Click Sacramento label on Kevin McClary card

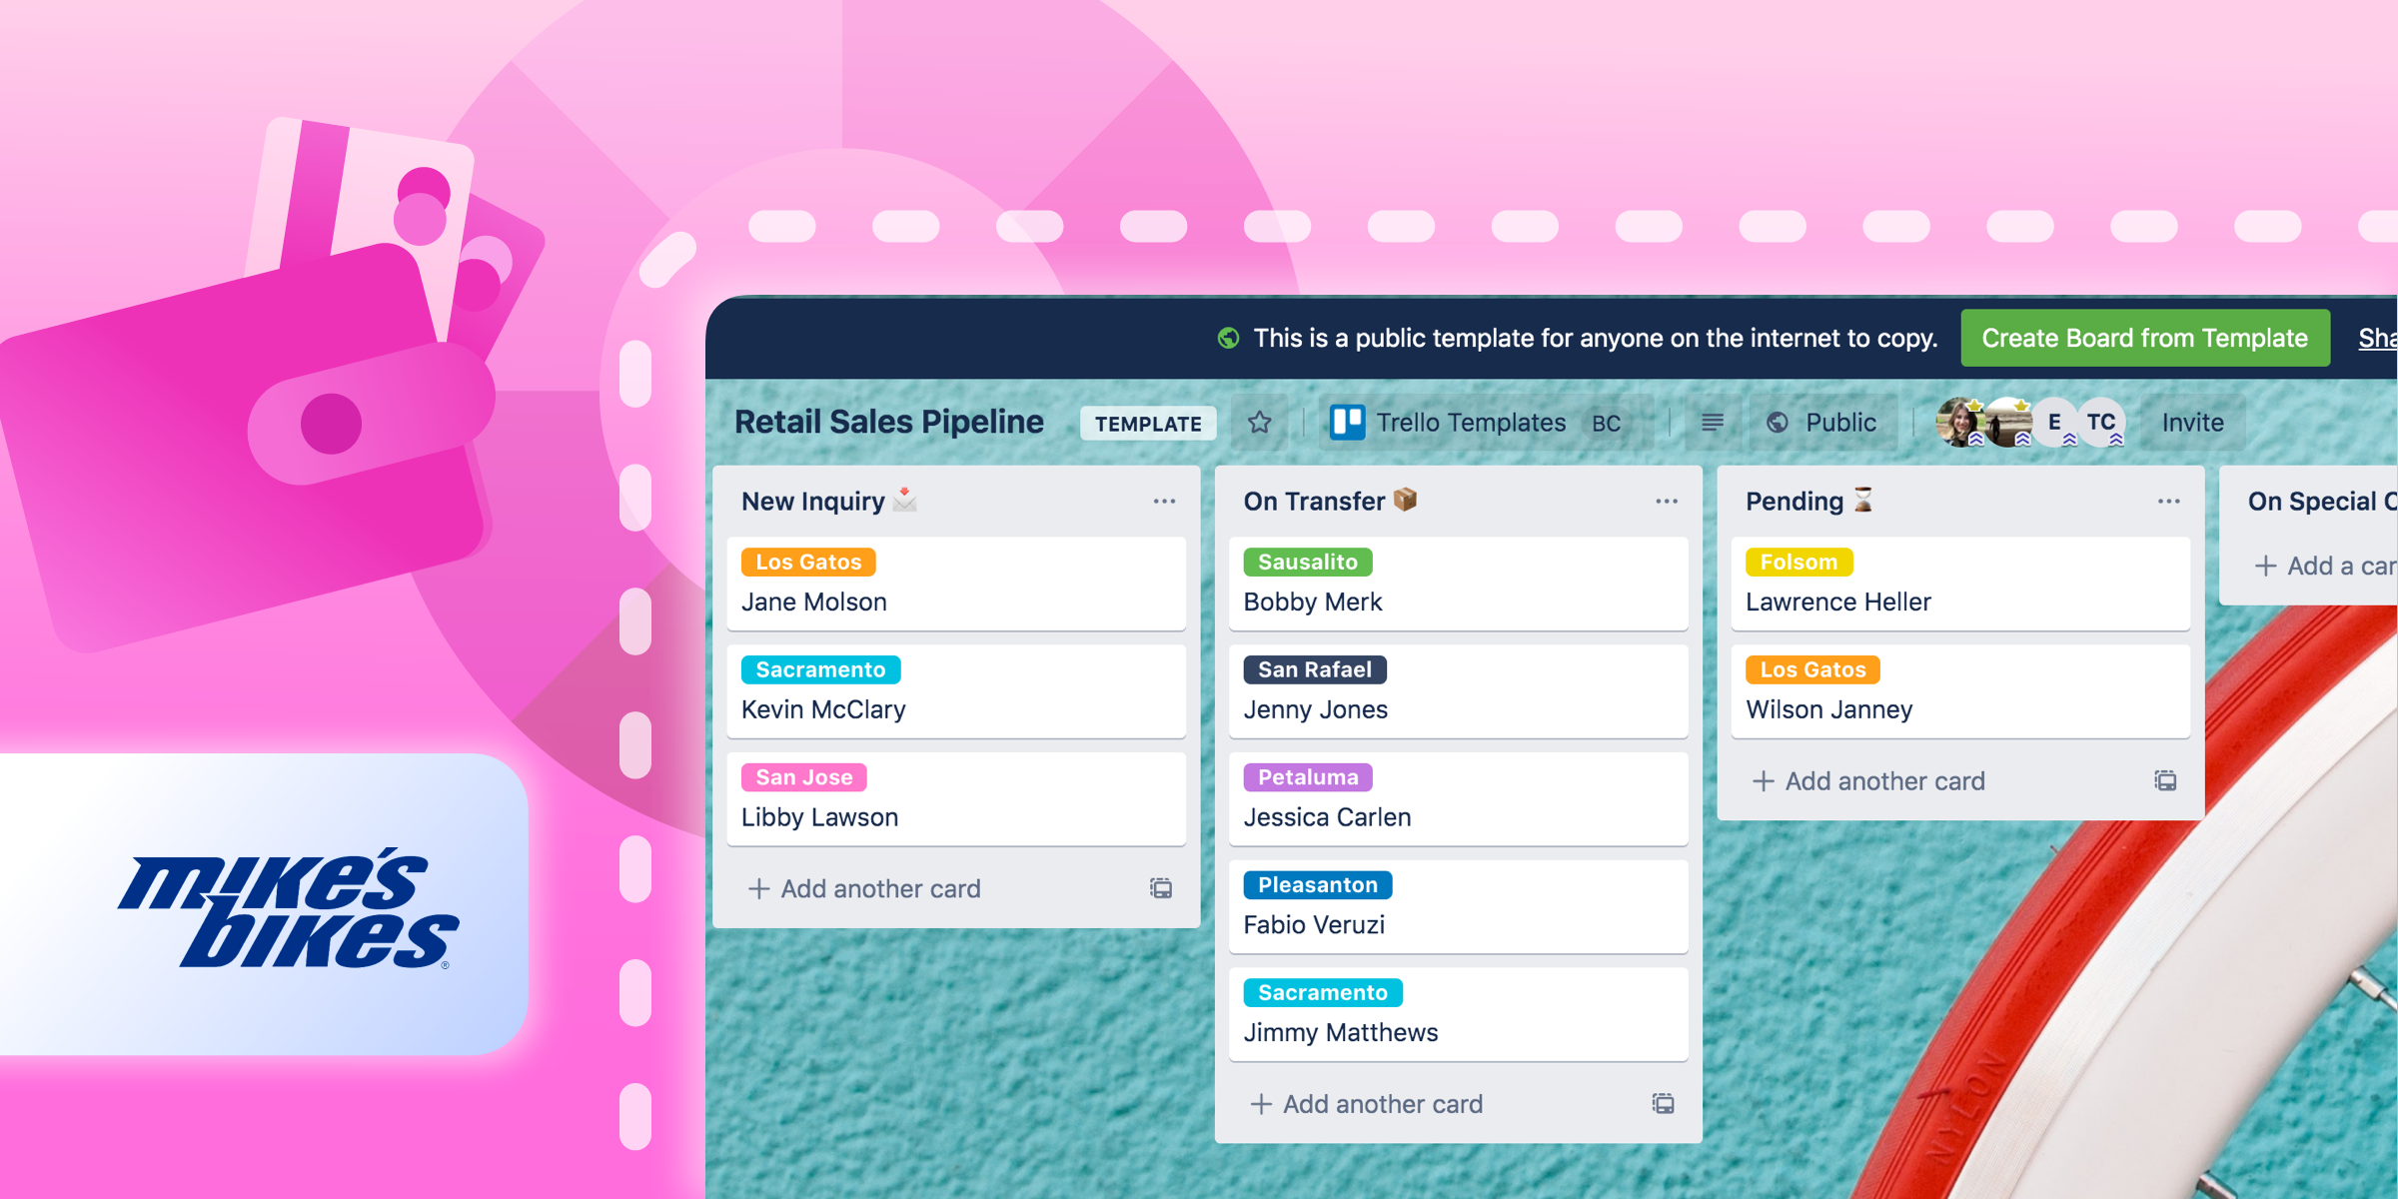click(820, 669)
